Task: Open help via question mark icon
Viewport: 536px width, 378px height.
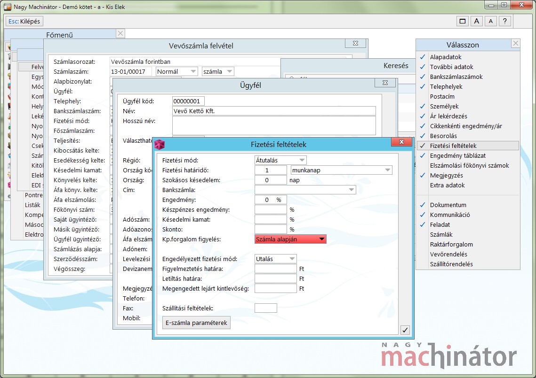Action: point(505,21)
